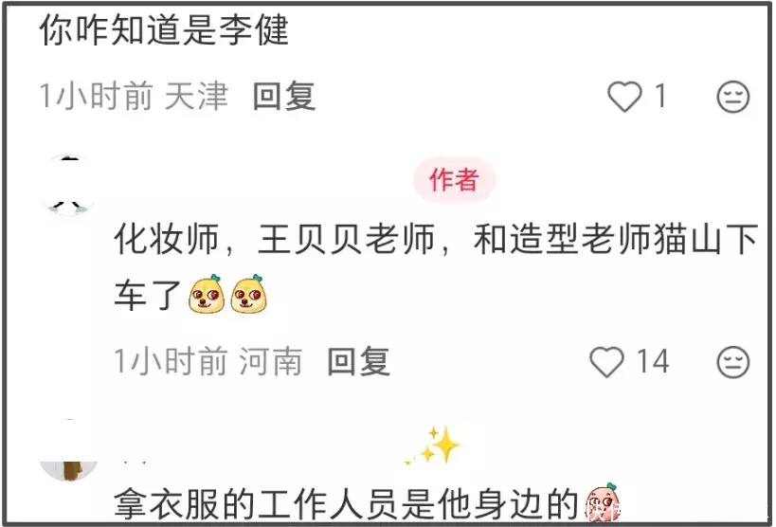Screen dimensions: 776x527
Task: Select the comment text 你咋知道是李健
Action: click(164, 29)
